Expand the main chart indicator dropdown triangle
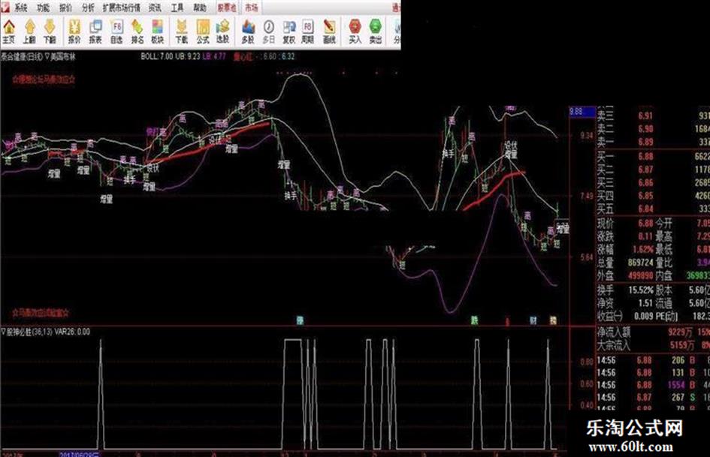710x457 pixels. pos(47,56)
